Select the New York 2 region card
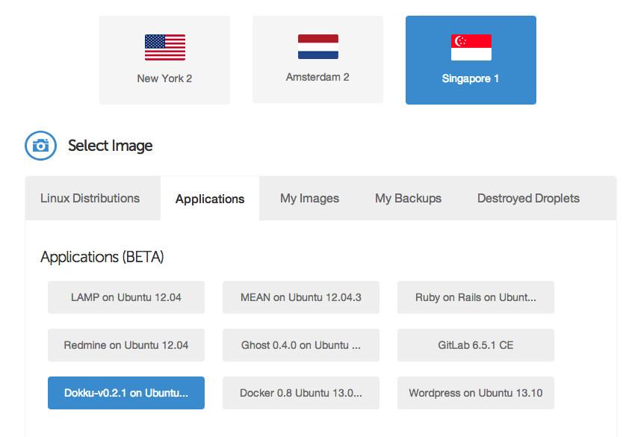Image resolution: width=626 pixels, height=437 pixels. tap(164, 61)
